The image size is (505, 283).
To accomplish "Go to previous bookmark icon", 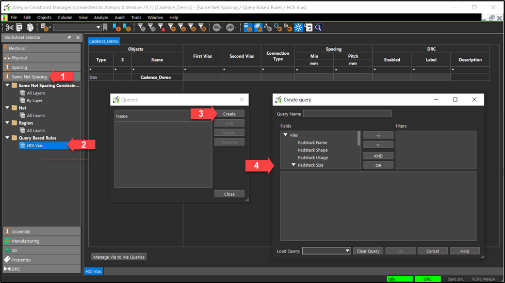I will coord(126,28).
